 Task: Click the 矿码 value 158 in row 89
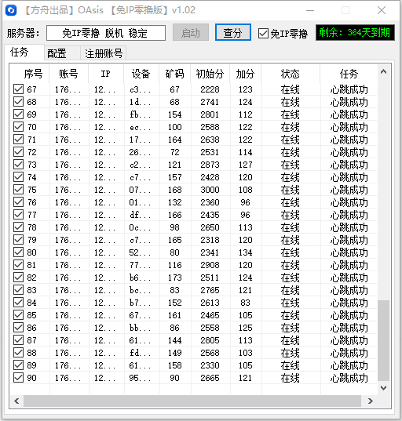click(x=175, y=365)
